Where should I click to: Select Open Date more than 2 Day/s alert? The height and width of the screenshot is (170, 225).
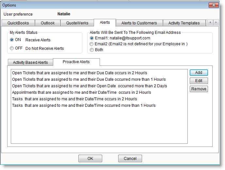point(89,86)
